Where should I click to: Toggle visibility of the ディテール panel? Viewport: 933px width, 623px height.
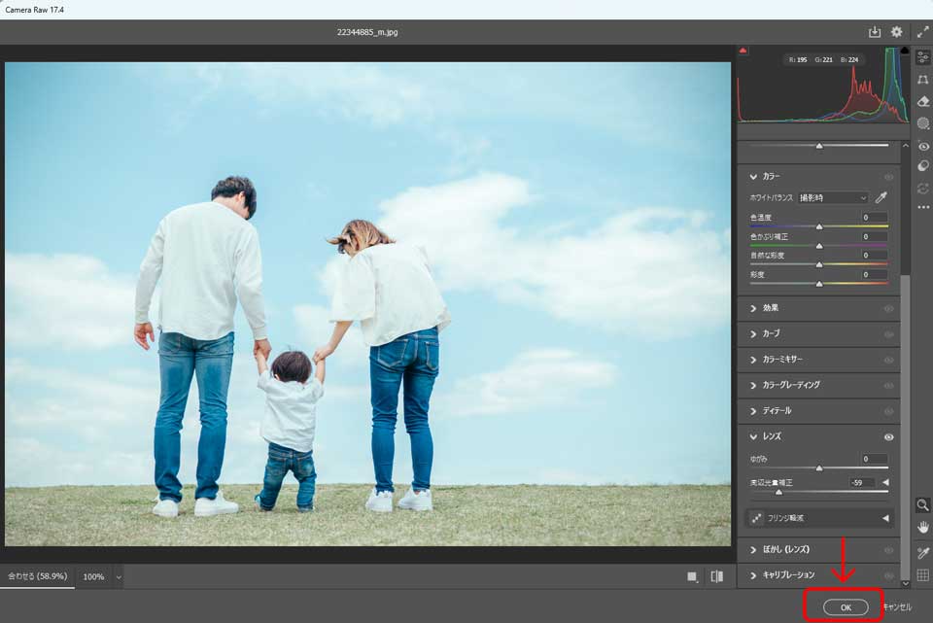click(888, 411)
